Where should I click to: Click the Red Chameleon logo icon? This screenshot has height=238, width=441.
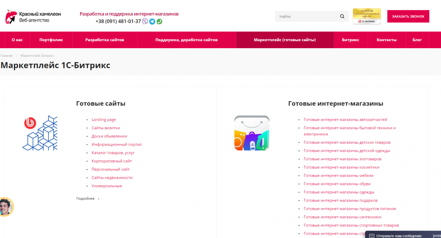coord(11,17)
